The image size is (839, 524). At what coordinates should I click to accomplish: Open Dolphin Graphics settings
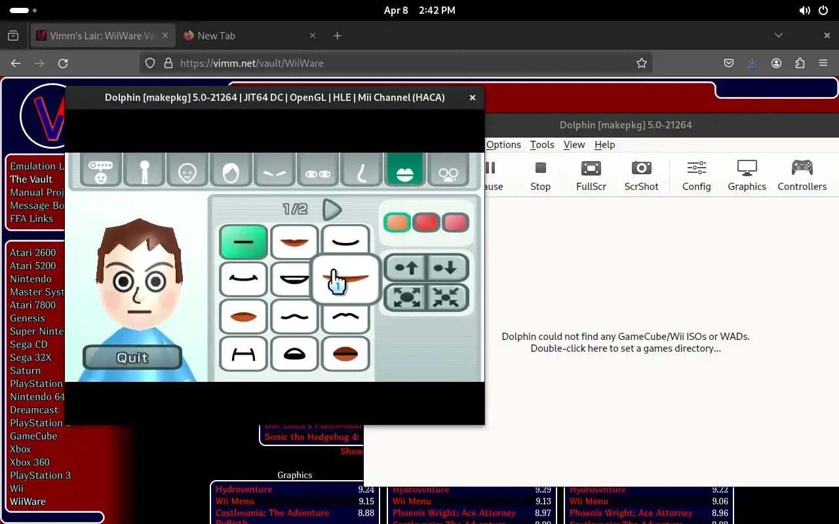tap(747, 176)
